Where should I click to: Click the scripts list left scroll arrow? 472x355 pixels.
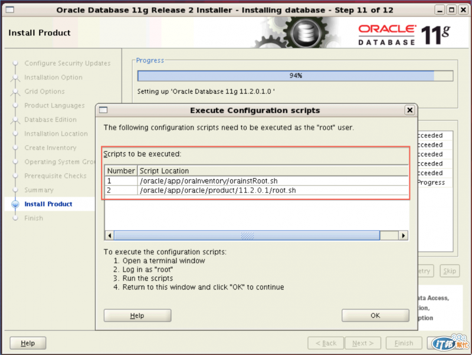110,235
